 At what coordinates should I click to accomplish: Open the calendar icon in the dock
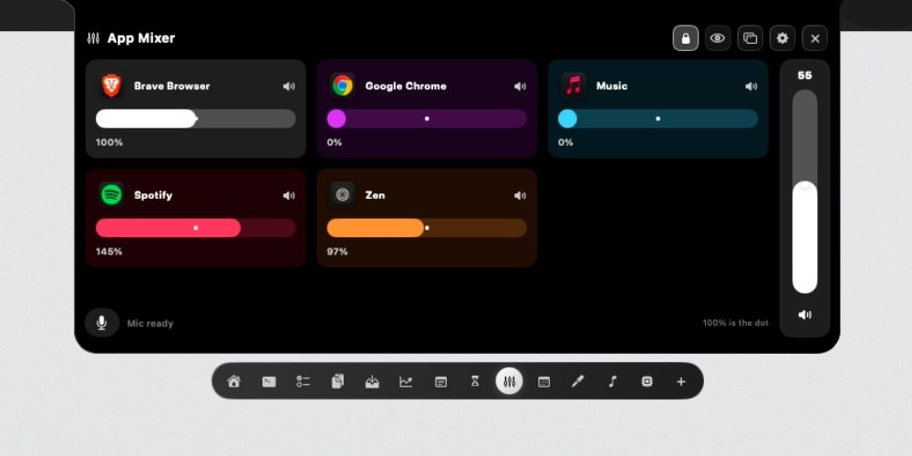click(544, 381)
